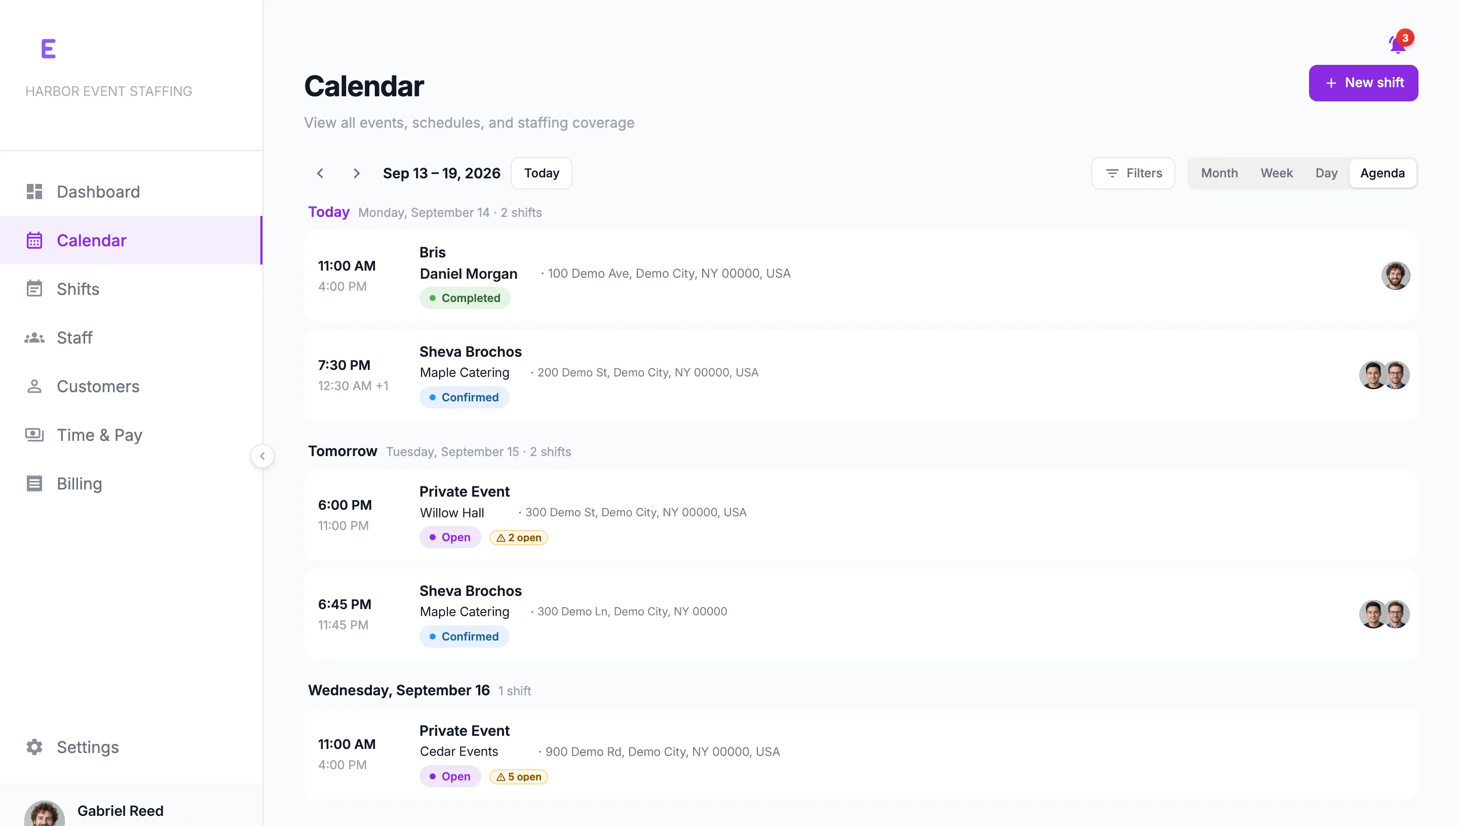
Task: Click the Staff group icon
Action: click(x=34, y=337)
